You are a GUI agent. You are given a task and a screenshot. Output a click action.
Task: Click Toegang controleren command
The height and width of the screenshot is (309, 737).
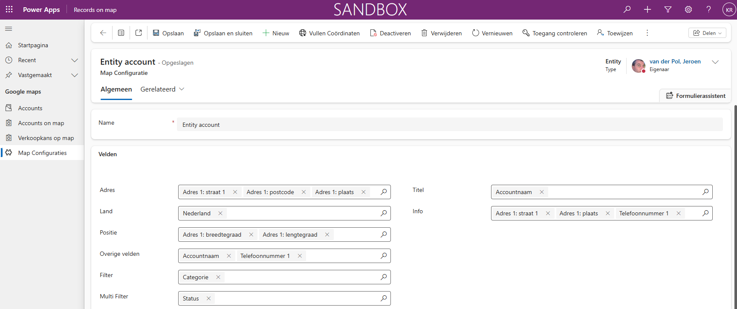coord(555,33)
